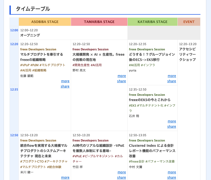Click the AI時代のリアルな組織設計 title

tap(98, 148)
